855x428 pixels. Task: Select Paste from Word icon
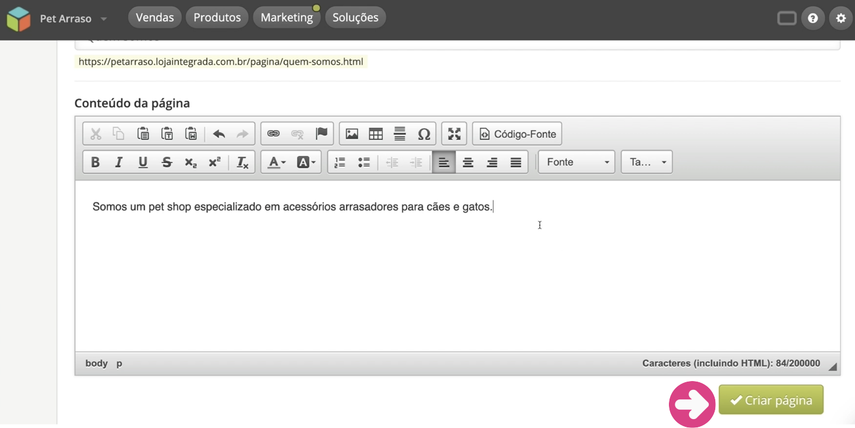(191, 134)
